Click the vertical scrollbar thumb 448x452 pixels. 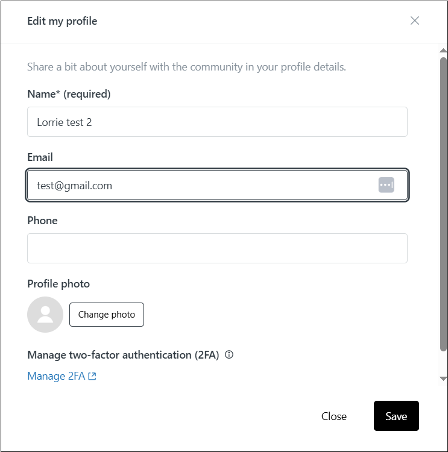[x=443, y=204]
